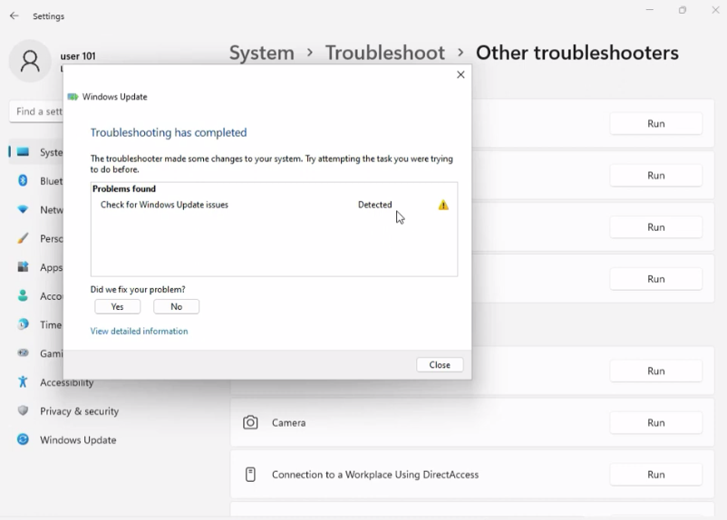Run the DirectAccess connection troubleshooter

(656, 475)
